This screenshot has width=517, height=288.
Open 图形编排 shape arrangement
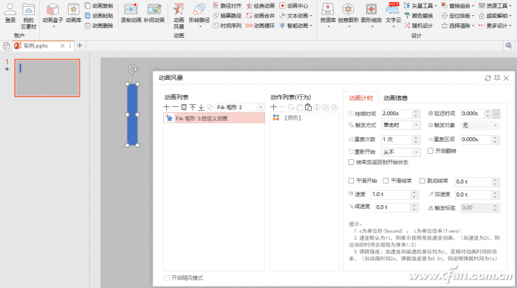pos(371,14)
